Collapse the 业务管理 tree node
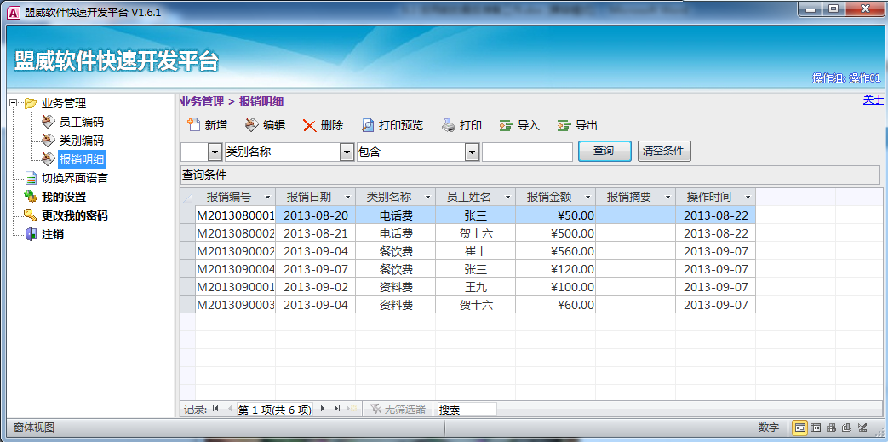Viewport: 888px width, 442px height. click(13, 103)
